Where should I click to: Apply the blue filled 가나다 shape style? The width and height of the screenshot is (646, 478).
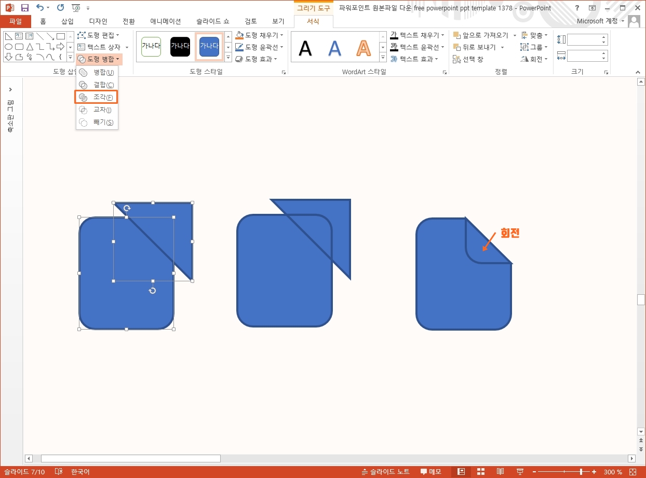(209, 46)
